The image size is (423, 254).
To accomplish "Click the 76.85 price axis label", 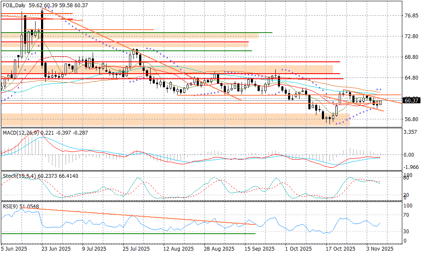I will 411,16.
